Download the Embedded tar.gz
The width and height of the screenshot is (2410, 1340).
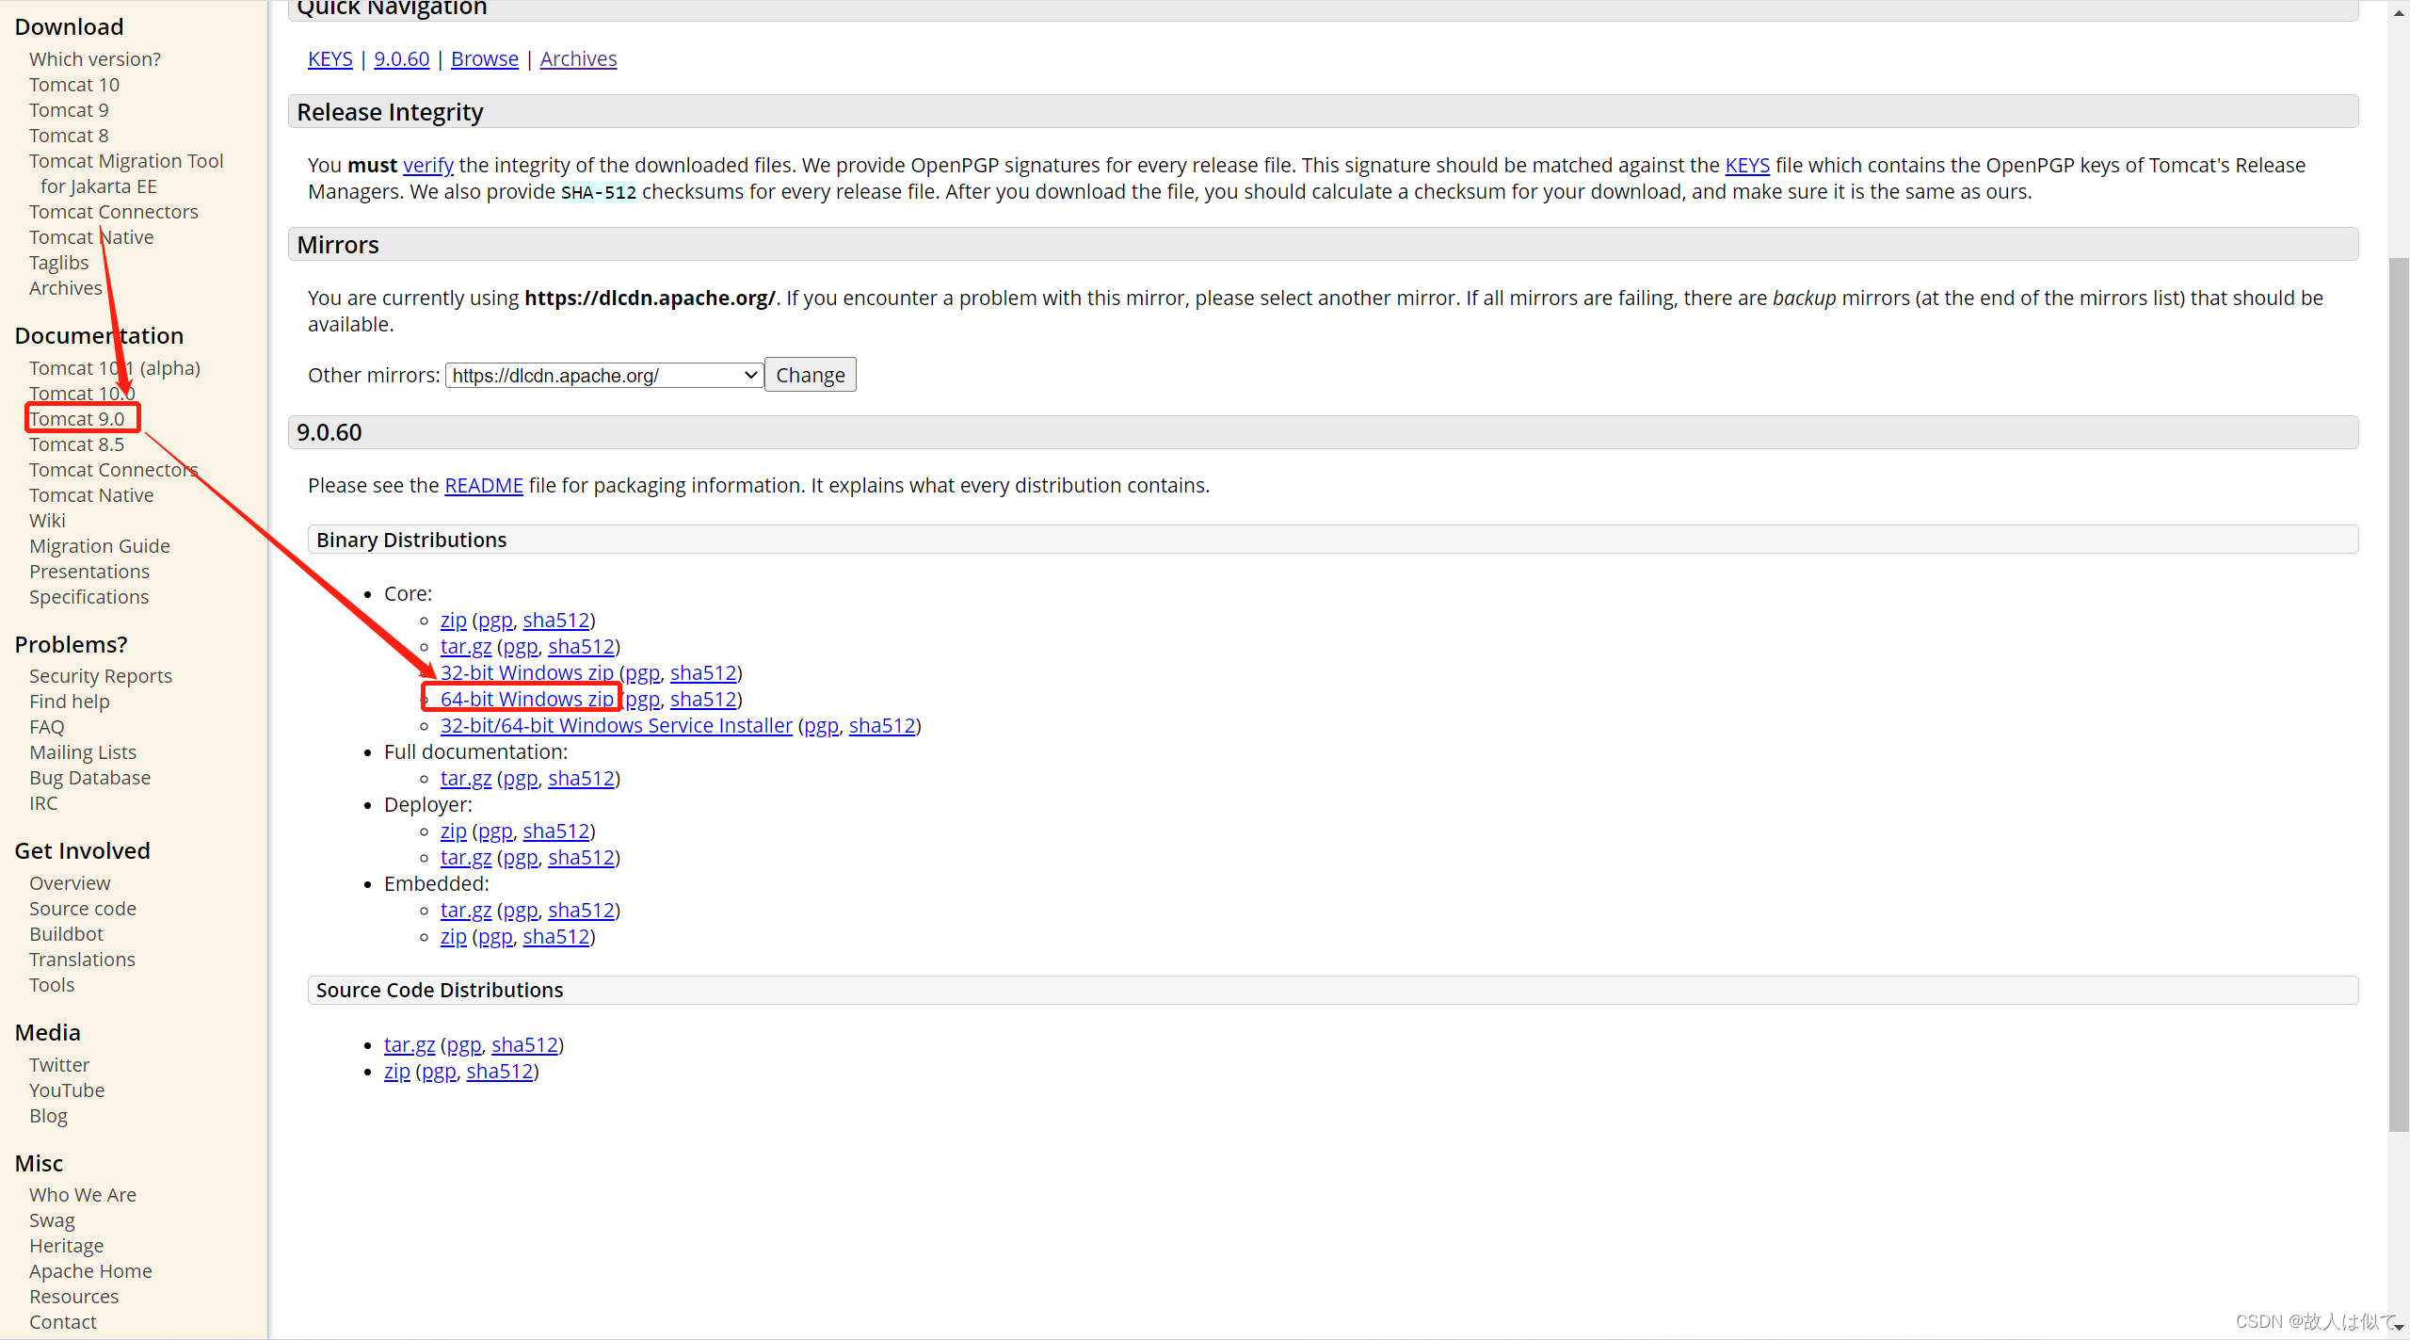point(466,910)
